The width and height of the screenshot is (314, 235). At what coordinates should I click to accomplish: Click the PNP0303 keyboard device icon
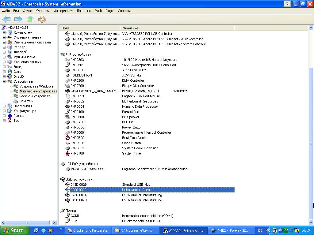(68, 60)
